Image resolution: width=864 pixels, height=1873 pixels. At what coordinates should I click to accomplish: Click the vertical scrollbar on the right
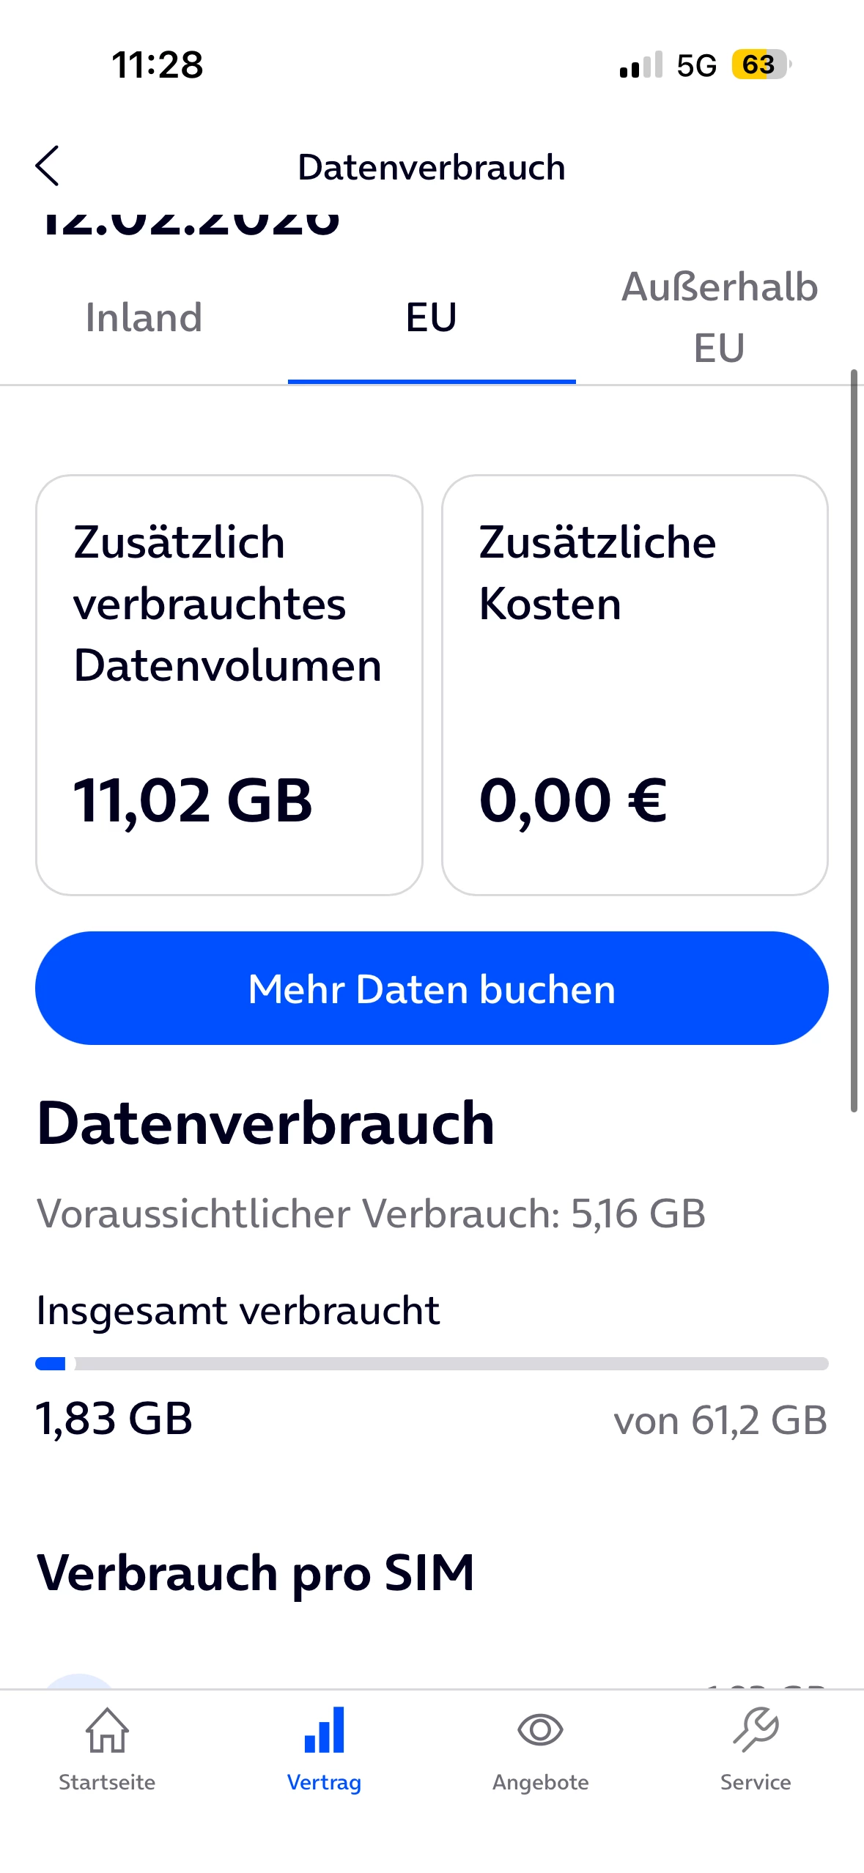pos(854,740)
